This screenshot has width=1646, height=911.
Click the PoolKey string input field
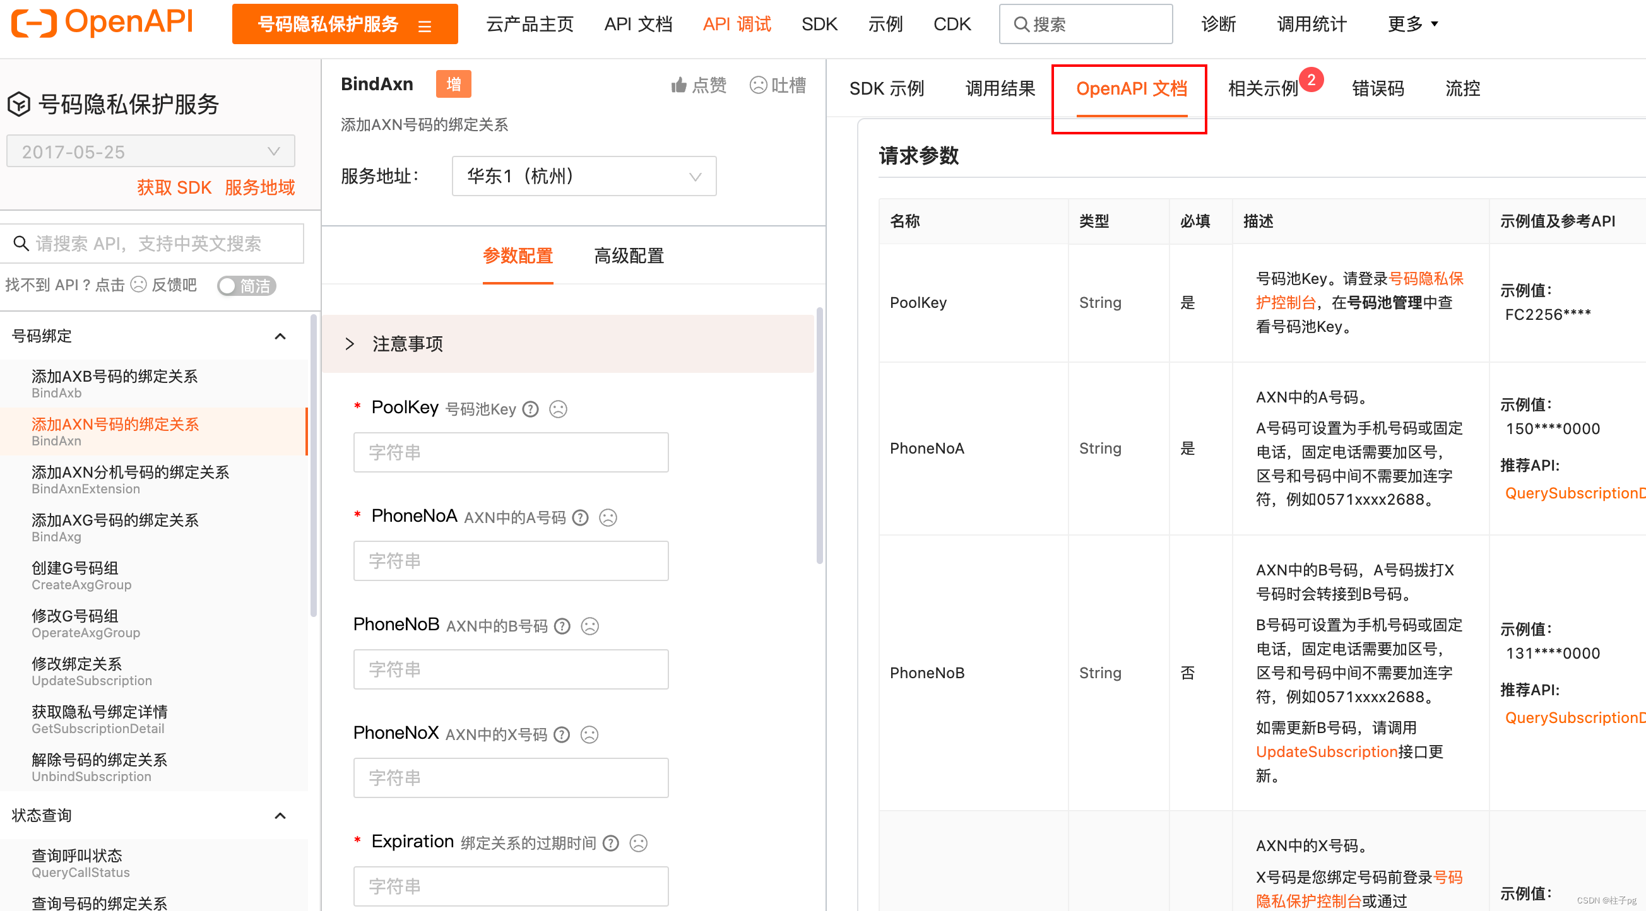pyautogui.click(x=510, y=452)
